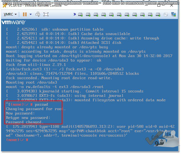The width and height of the screenshot is (181, 154).
Task: Click the 'sdk: unknown partition table' line
Action: 55,30
